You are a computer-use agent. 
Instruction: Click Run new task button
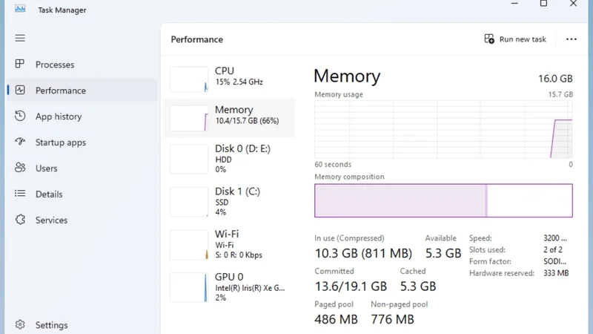(515, 39)
